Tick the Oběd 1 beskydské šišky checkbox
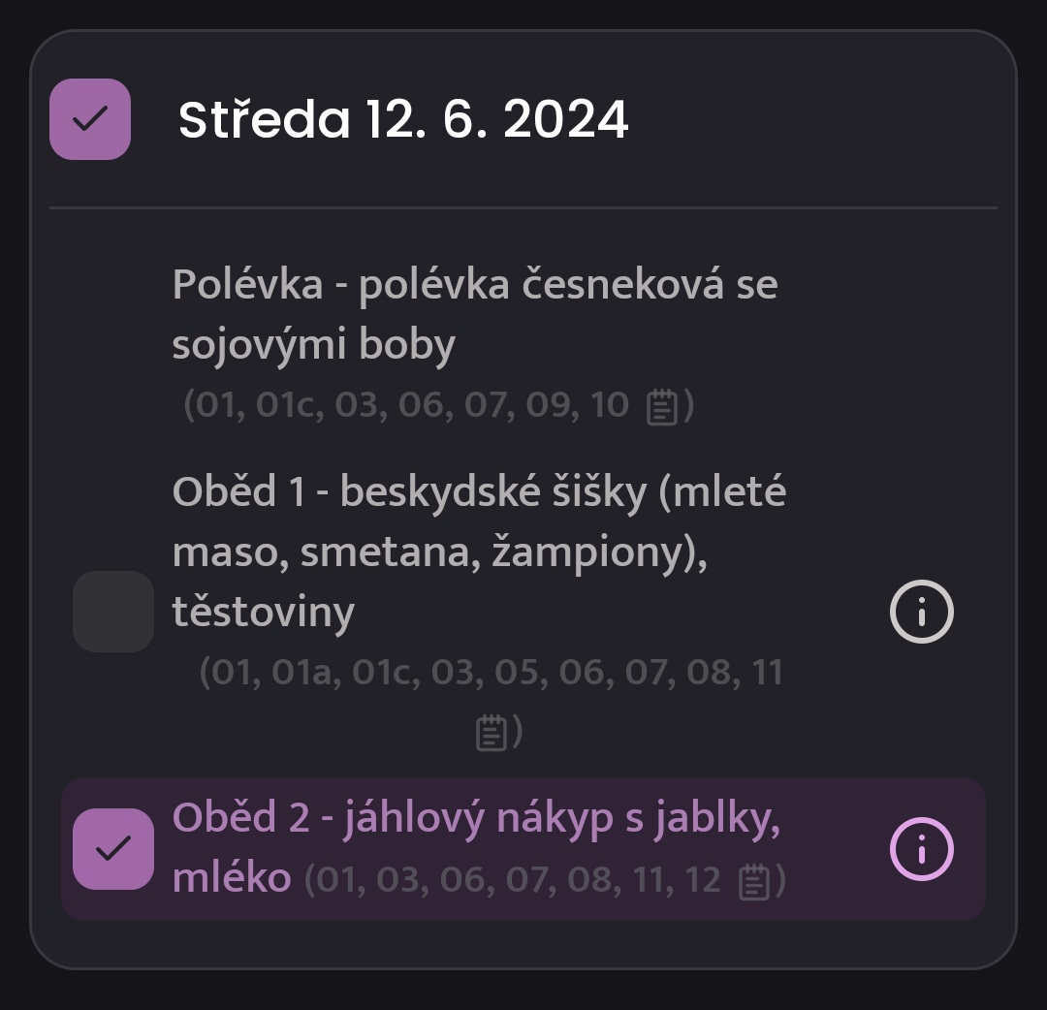This screenshot has width=1047, height=1010. 113,612
